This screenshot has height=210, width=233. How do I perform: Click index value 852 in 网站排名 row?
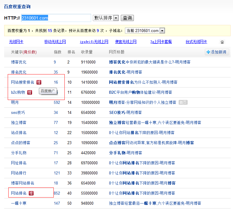[57, 193]
